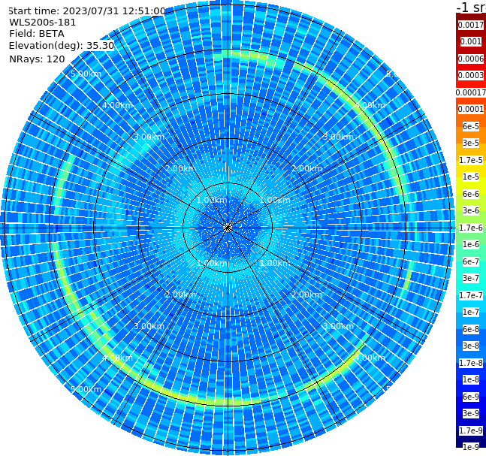Click the upper-left '2.00km' range ring label

[181, 168]
